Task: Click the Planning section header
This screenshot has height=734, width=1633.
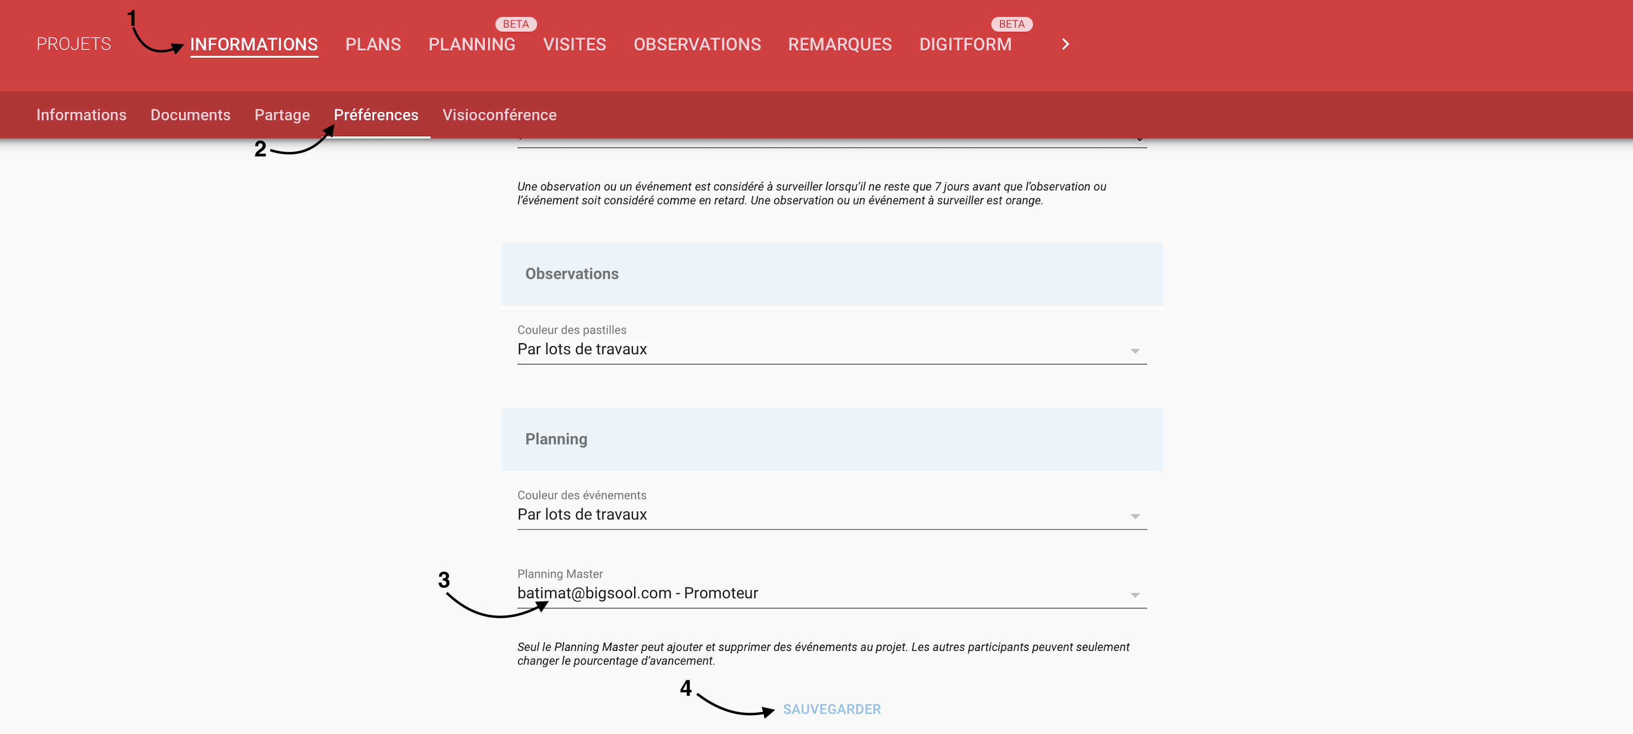Action: point(556,440)
